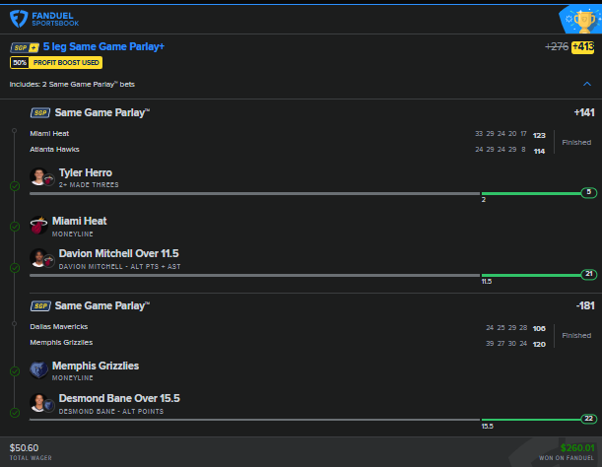The image size is (602, 467).
Task: Click the Memphis Grizzlies final score 120
Action: pyautogui.click(x=539, y=344)
